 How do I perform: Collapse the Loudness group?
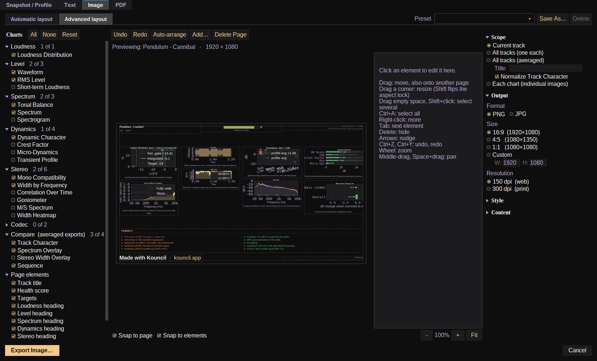pos(7,47)
